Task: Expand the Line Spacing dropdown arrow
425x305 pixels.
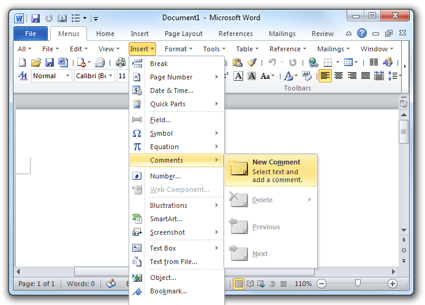Action: pyautogui.click(x=399, y=76)
